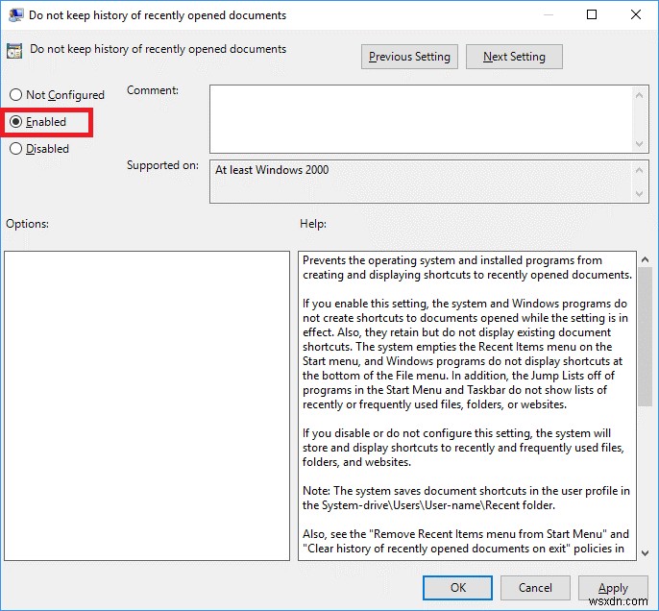Click the Comment box scroll-up arrow

click(x=639, y=95)
